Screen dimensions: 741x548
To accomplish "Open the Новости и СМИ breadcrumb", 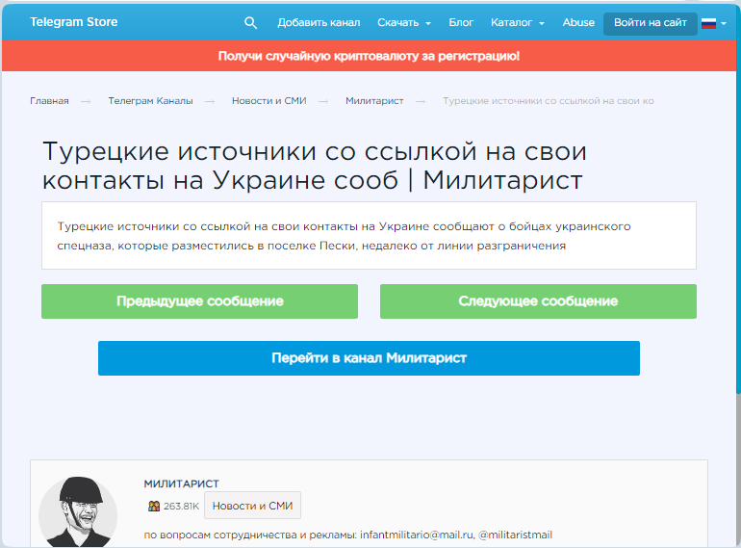I will click(268, 101).
